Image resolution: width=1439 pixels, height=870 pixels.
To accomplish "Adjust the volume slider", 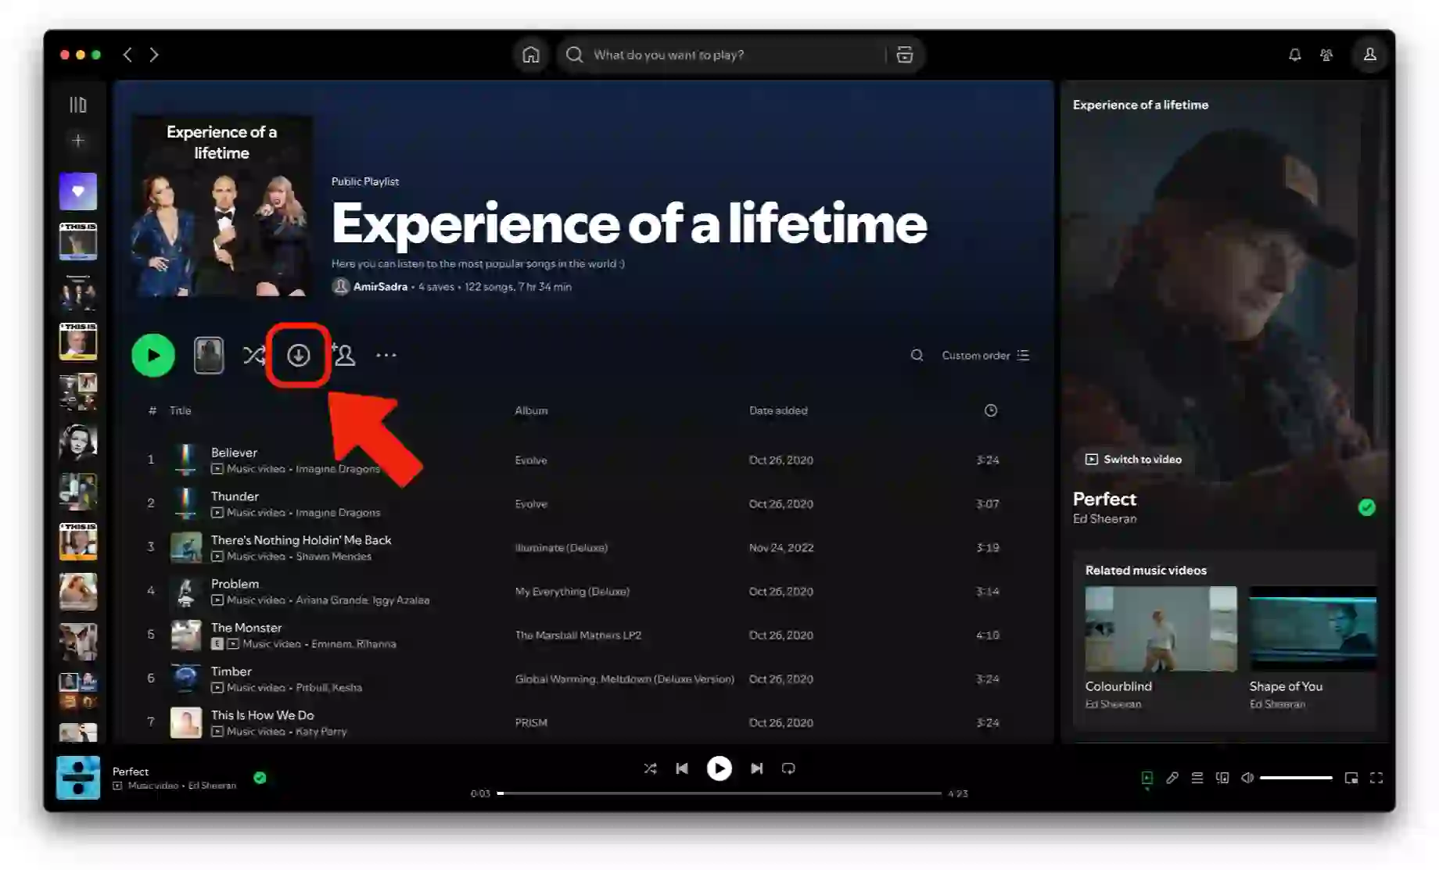I will 1296,778.
